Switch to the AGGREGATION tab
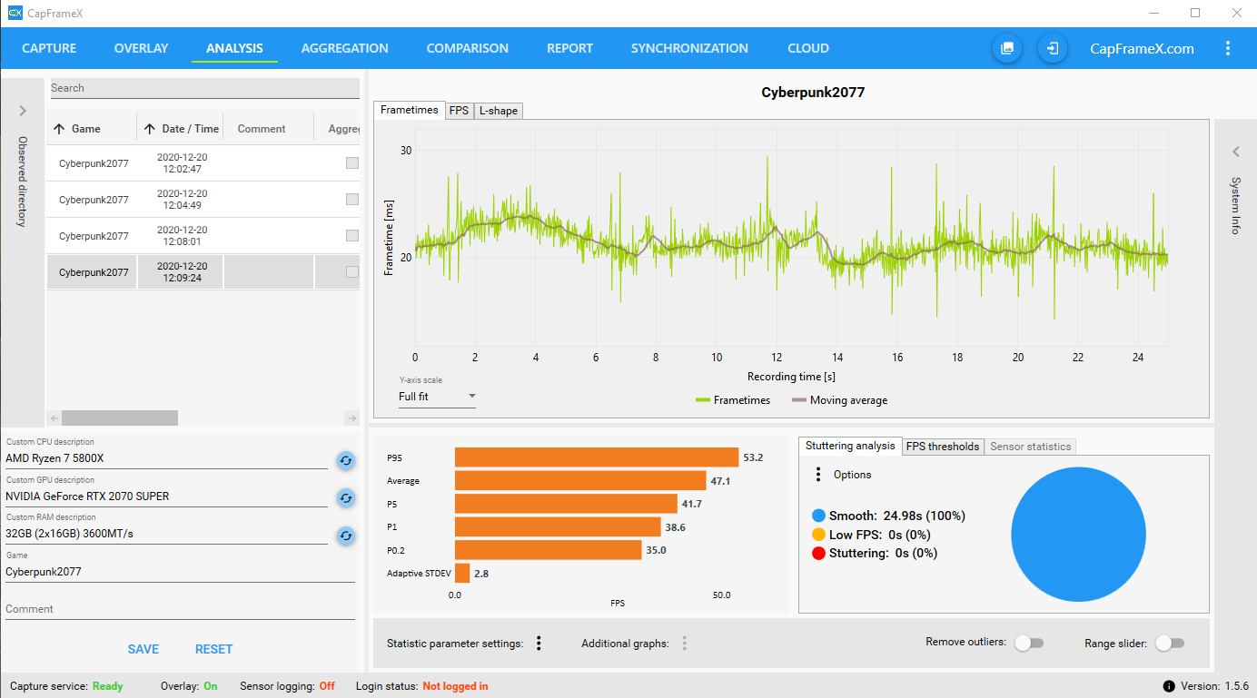The width and height of the screenshot is (1257, 698). coord(345,48)
